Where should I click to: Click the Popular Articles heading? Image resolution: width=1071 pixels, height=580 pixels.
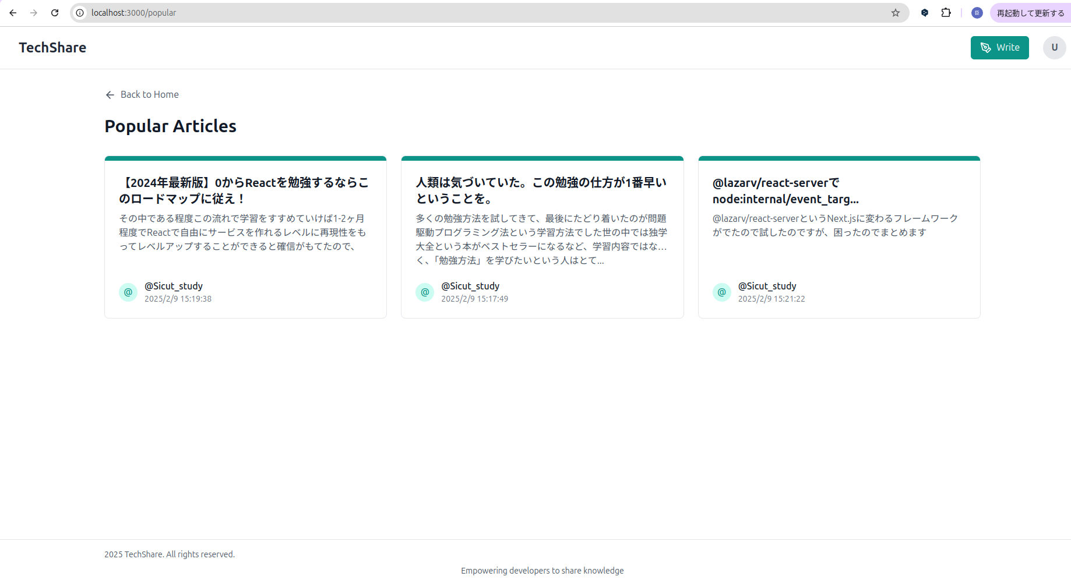(171, 126)
